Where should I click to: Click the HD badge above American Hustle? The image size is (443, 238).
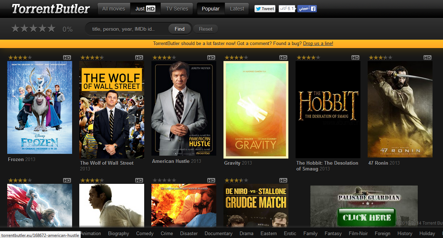click(211, 57)
